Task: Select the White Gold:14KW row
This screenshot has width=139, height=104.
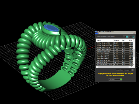Action: [x=114, y=43]
